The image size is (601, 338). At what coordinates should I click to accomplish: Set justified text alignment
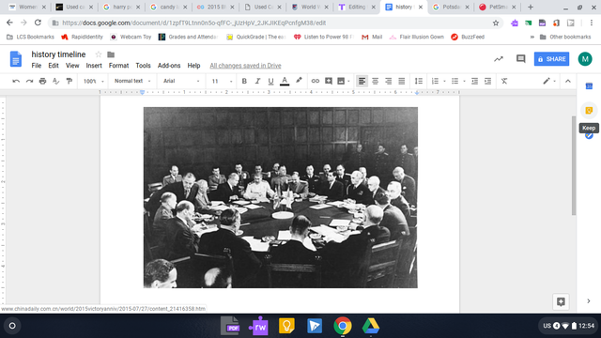pos(401,81)
